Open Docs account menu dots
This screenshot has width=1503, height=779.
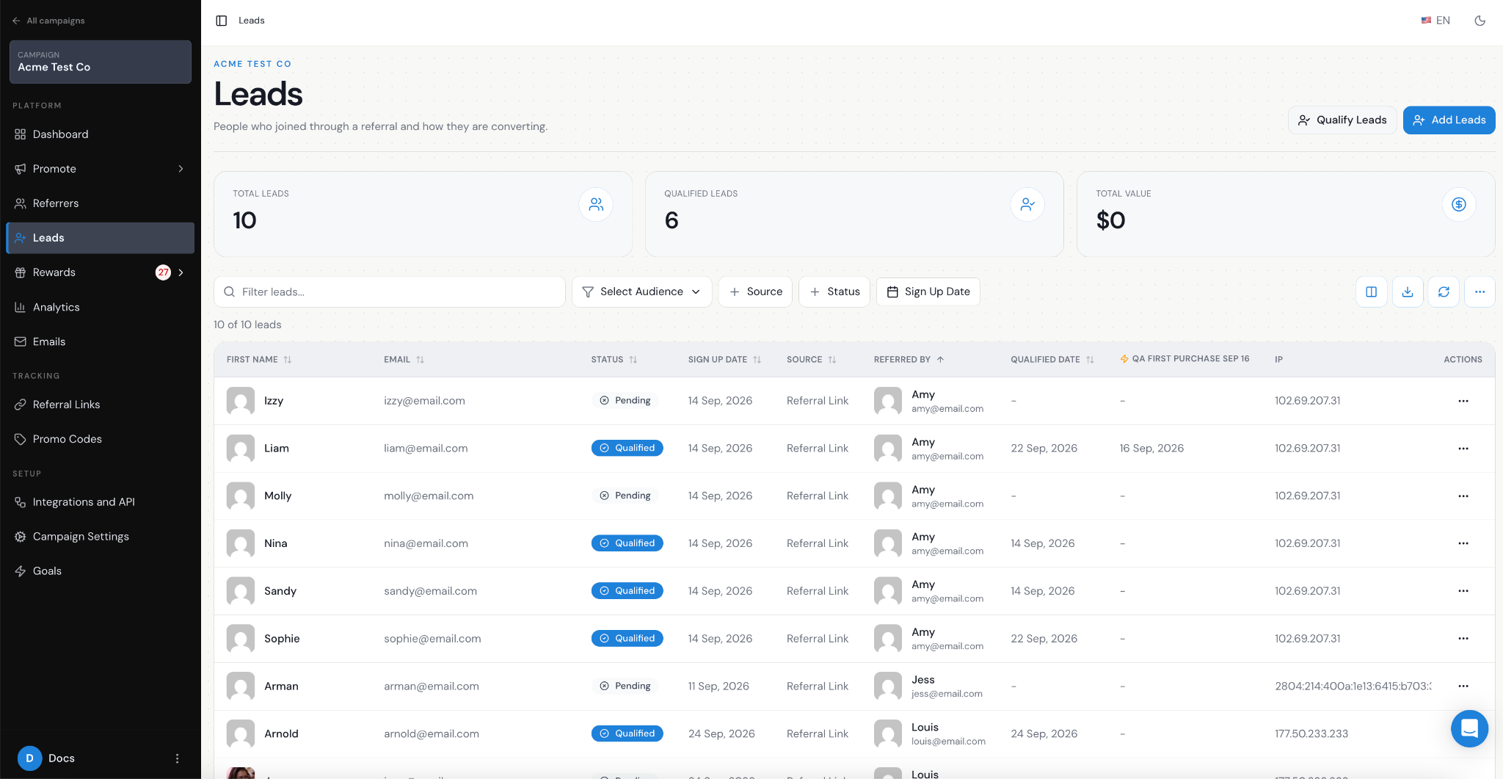(177, 758)
